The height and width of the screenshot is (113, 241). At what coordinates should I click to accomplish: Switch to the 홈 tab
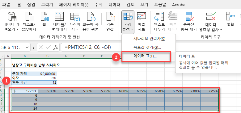pyautogui.click(x=19, y=5)
